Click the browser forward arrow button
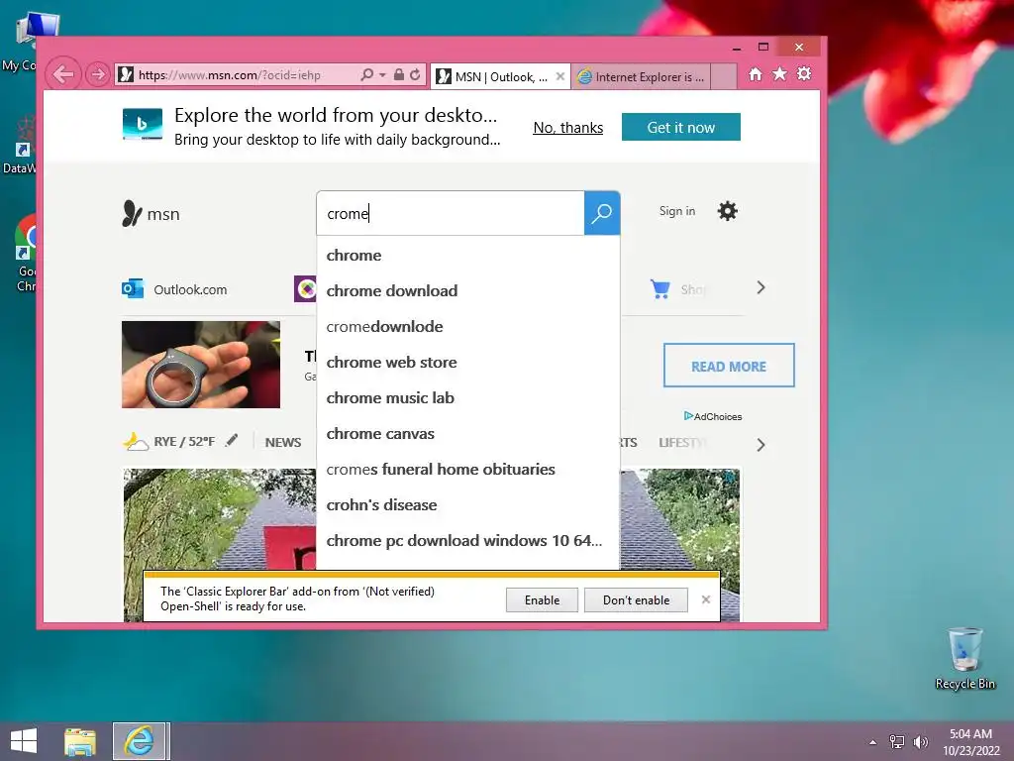This screenshot has width=1014, height=761. point(98,74)
